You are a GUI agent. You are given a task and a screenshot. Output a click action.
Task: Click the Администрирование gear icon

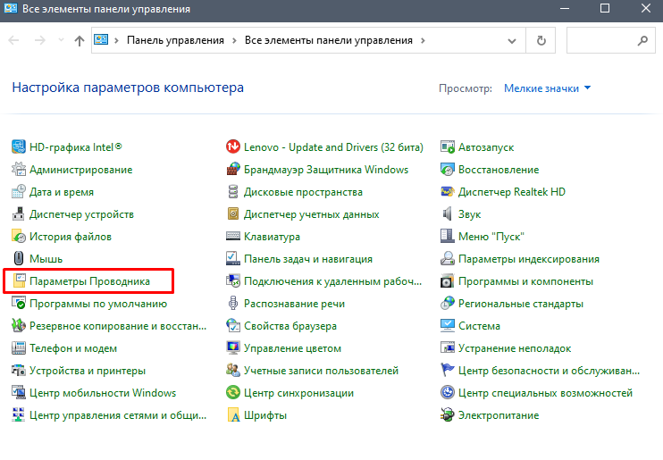pyautogui.click(x=19, y=170)
